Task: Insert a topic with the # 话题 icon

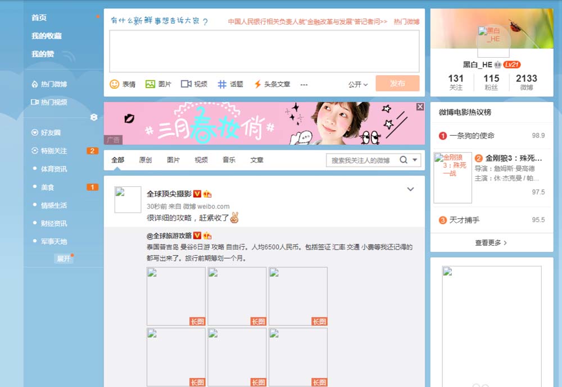Action: [222, 84]
